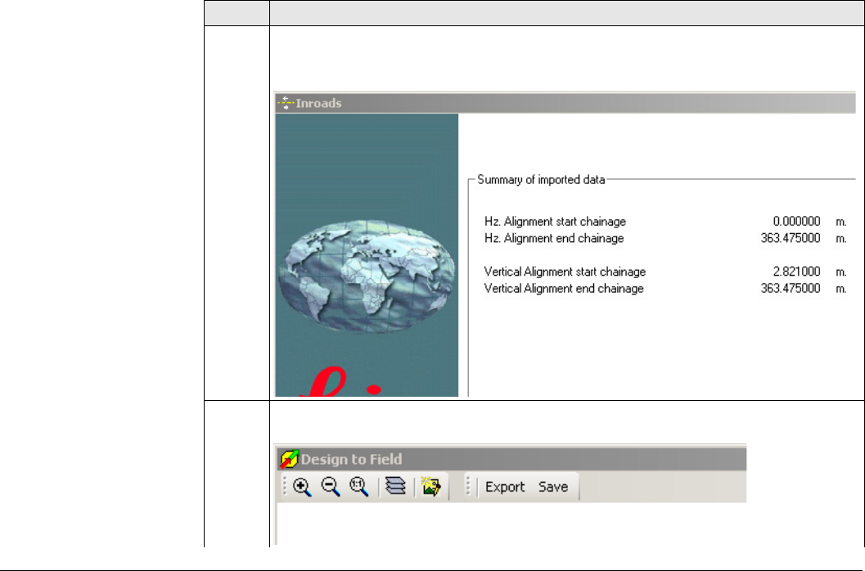Click the Hz. end chainage value 363.475000
Screen dimensions: 865x571
pos(791,238)
